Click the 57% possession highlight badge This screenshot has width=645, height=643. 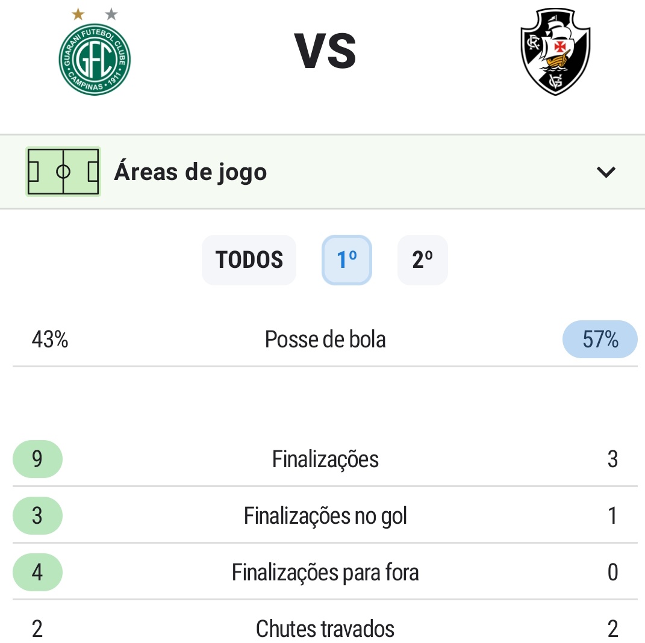coord(600,340)
